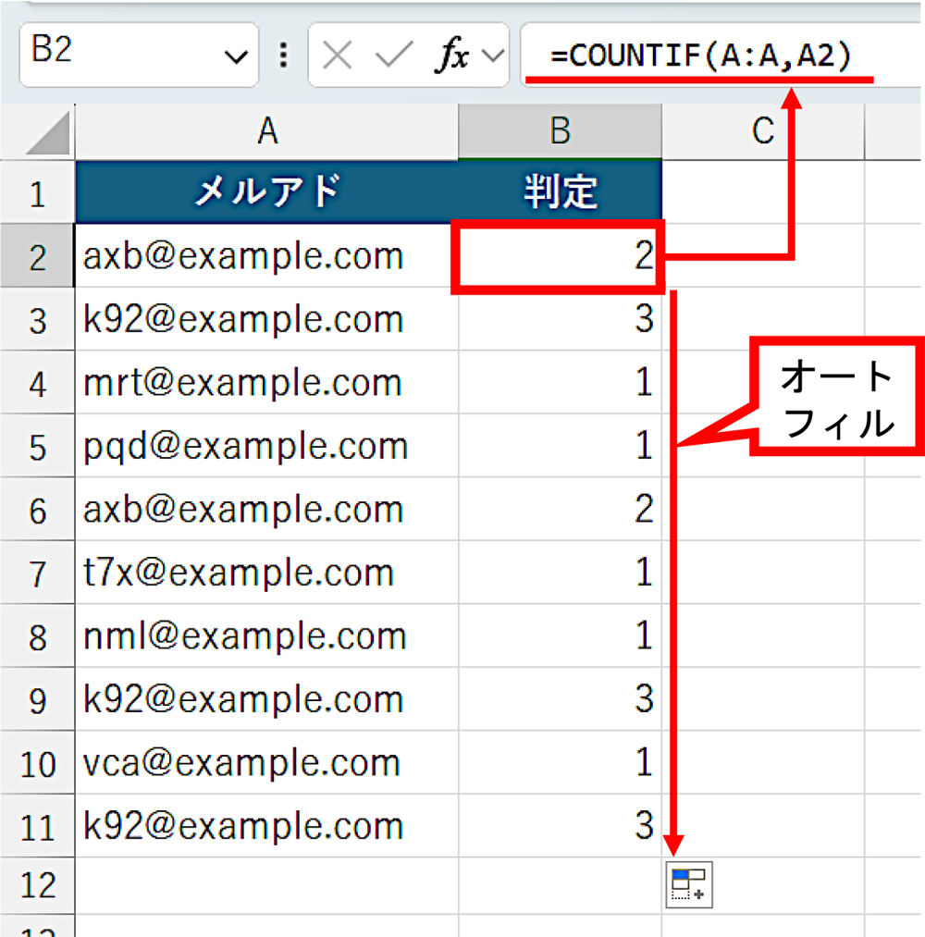
Task: Select cell B11 showing 3
Action: point(560,826)
